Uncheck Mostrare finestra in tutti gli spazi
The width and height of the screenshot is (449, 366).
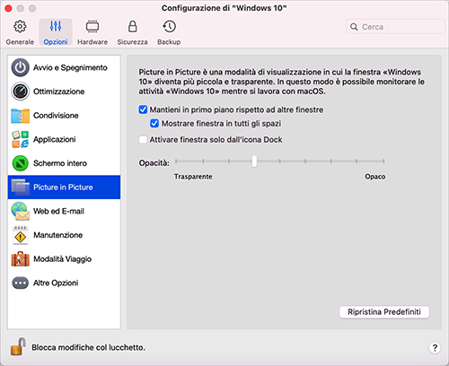tap(154, 123)
